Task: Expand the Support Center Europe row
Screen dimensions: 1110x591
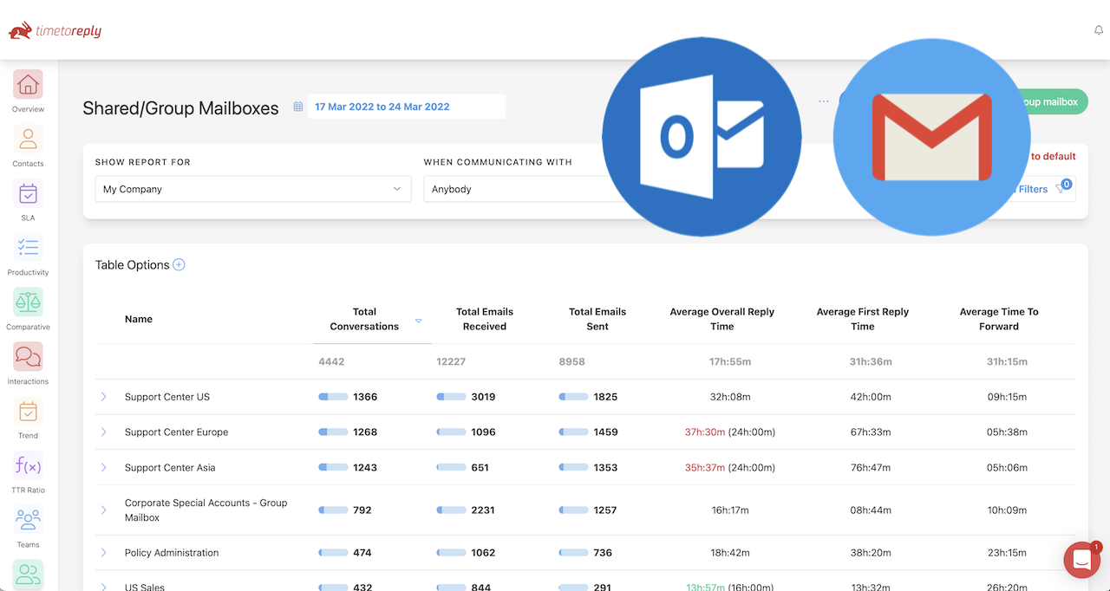Action: click(x=103, y=432)
